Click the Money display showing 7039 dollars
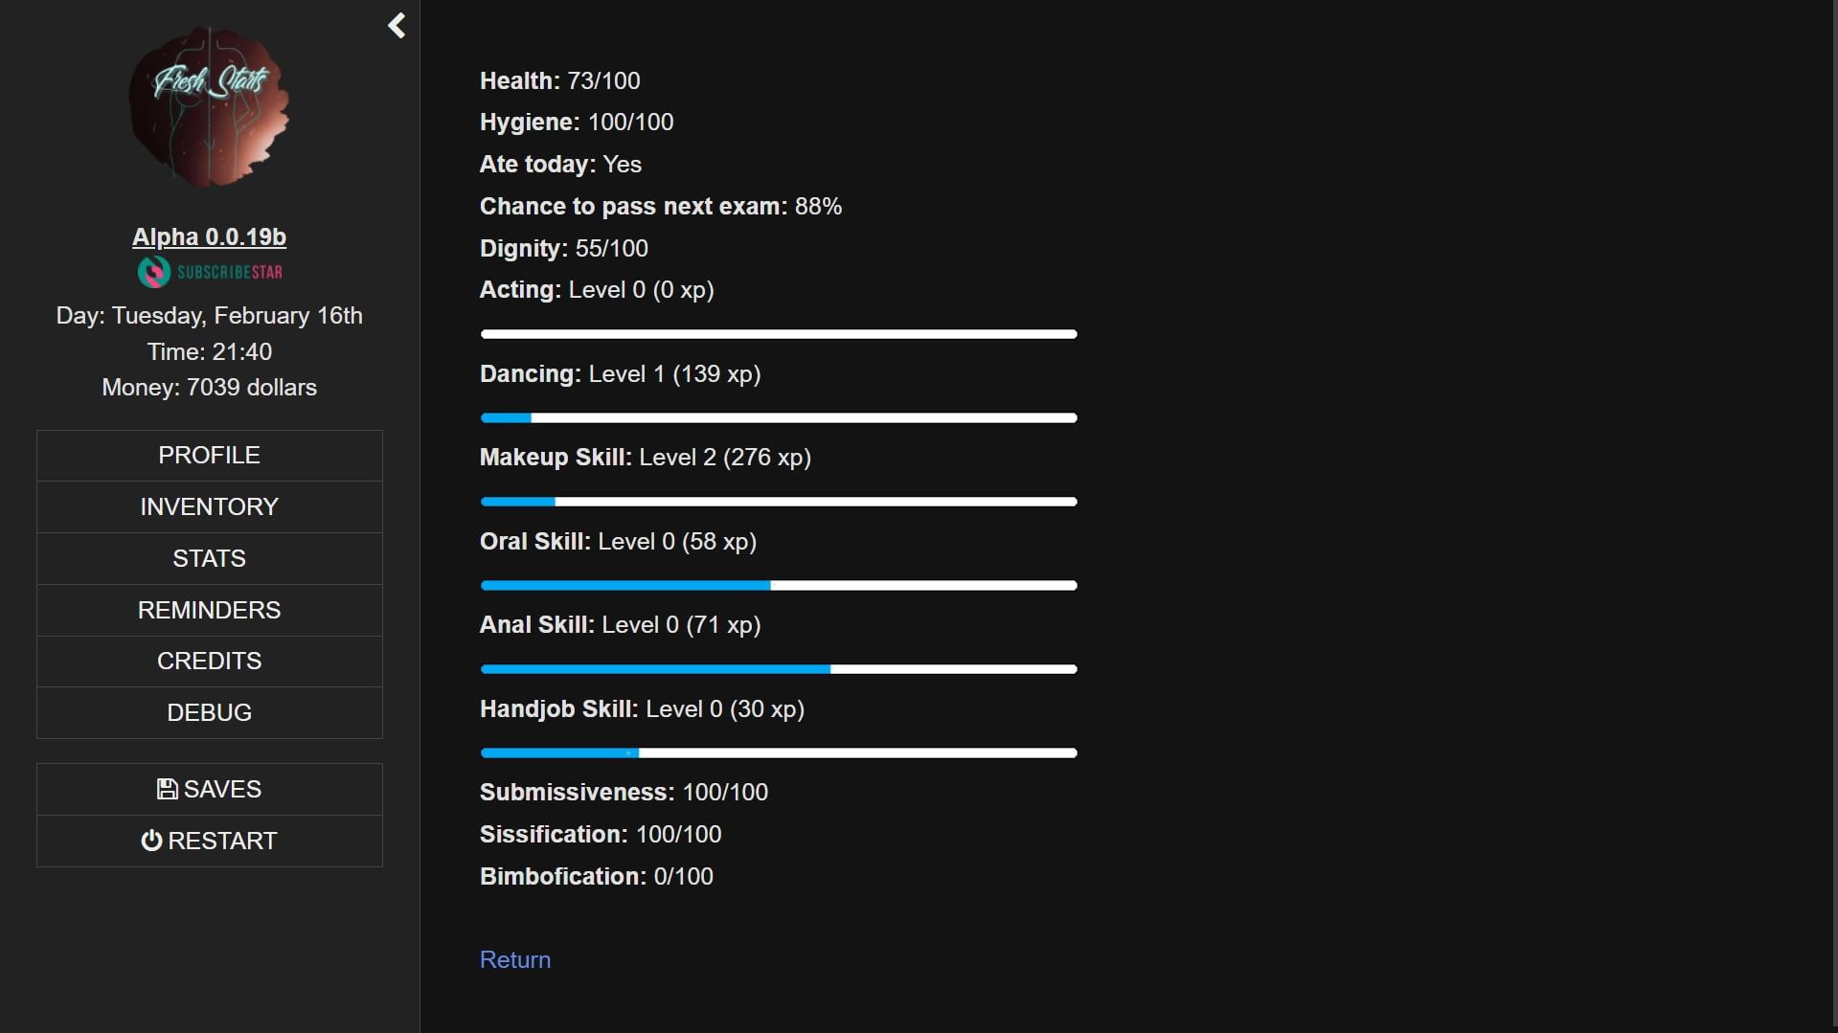 pyautogui.click(x=209, y=387)
